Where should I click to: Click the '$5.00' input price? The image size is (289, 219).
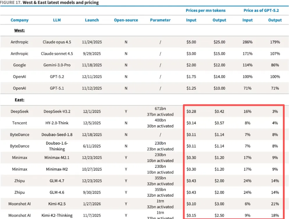click(191, 42)
